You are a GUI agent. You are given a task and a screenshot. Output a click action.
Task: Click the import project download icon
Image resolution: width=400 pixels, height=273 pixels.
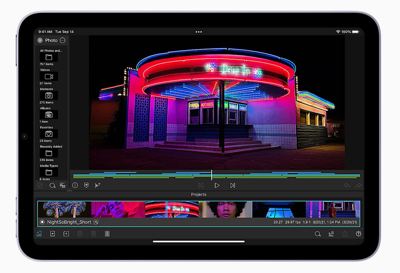[66, 234]
